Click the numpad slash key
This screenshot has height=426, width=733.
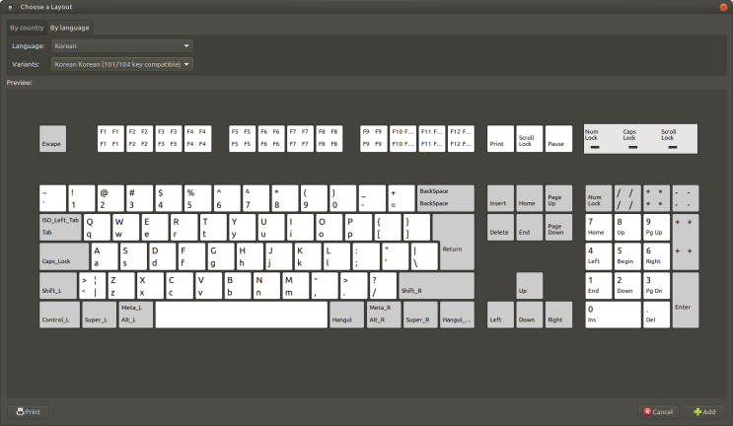tap(627, 198)
